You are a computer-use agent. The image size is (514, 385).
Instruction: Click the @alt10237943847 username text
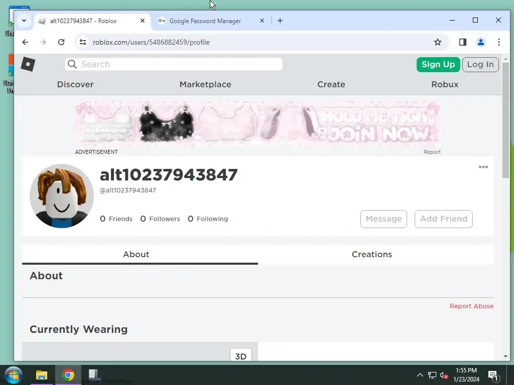coord(128,190)
